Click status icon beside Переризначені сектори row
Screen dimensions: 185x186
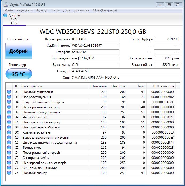point(9,107)
